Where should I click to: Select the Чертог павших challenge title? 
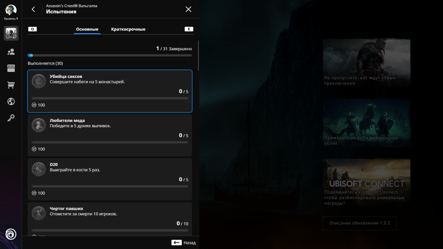coord(66,208)
